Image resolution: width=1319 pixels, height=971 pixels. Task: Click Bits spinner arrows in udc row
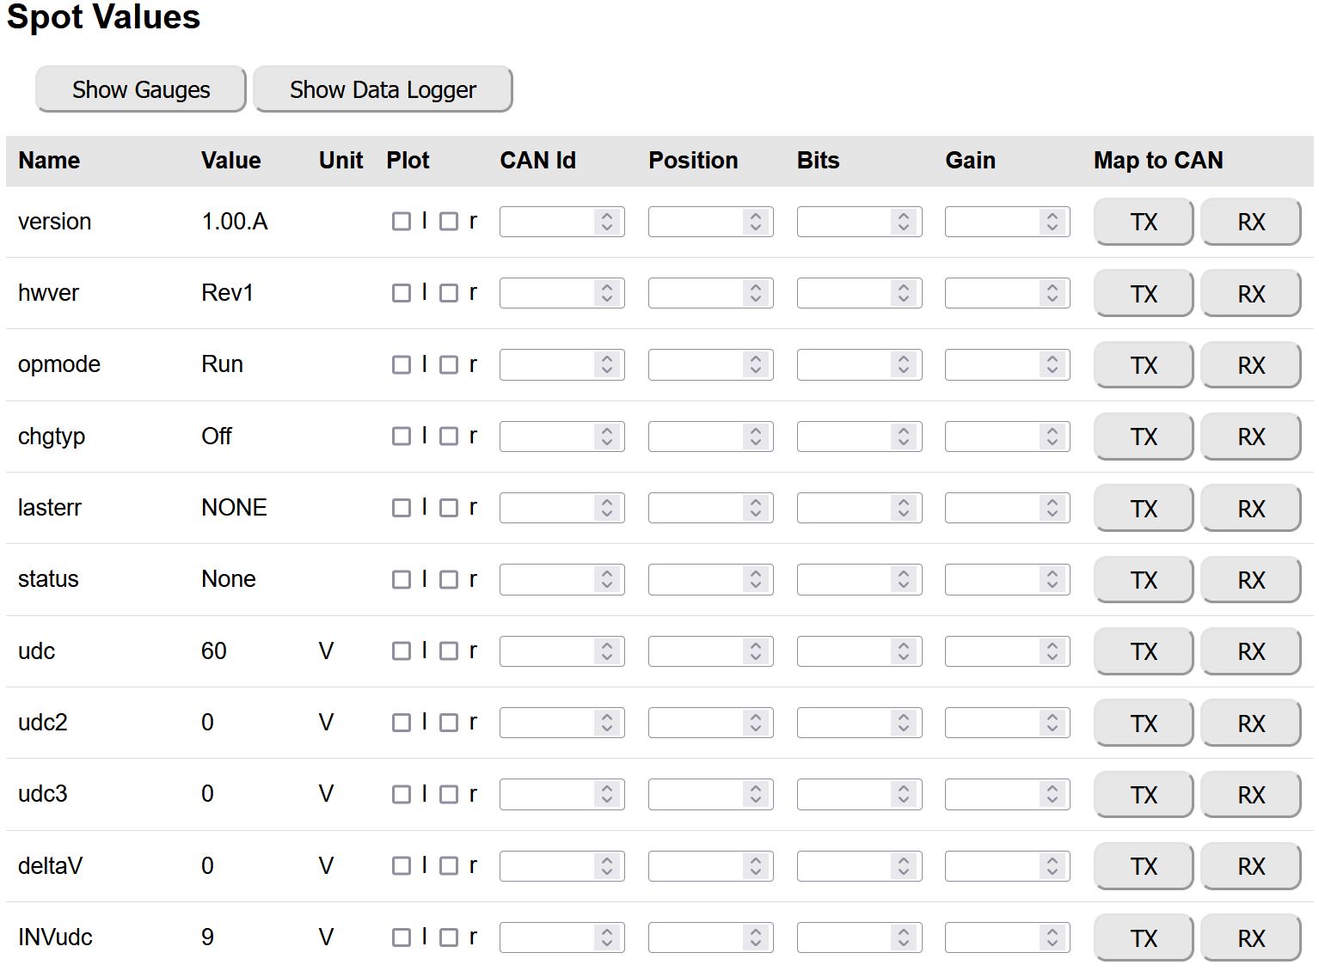(904, 651)
